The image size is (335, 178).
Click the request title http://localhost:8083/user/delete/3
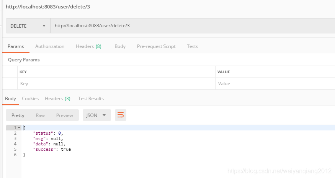48,7
